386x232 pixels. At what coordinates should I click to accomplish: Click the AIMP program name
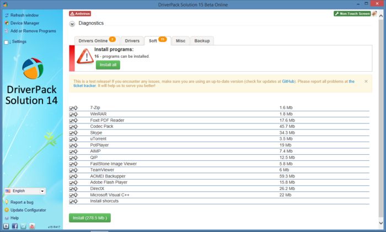click(x=95, y=151)
